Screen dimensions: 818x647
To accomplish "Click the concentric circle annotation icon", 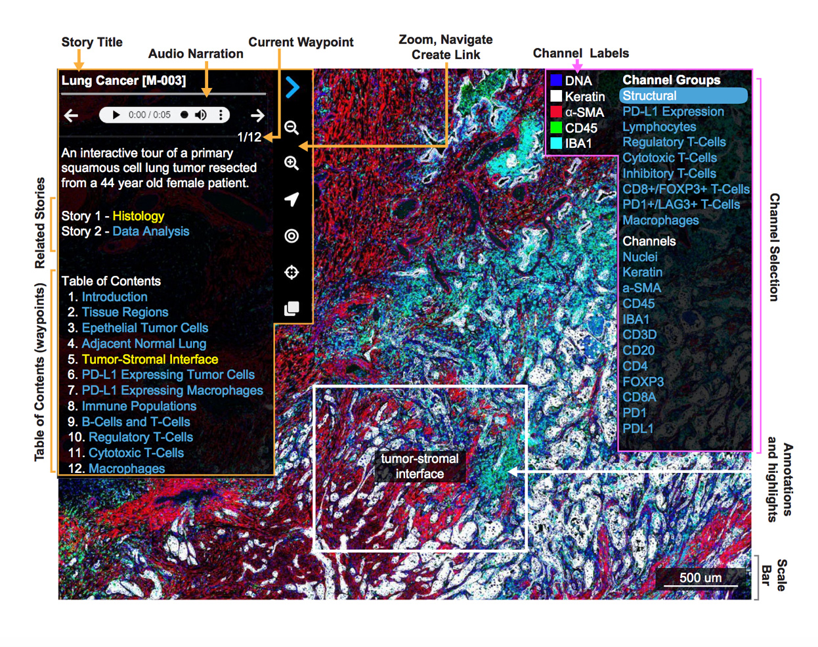I will pyautogui.click(x=291, y=236).
